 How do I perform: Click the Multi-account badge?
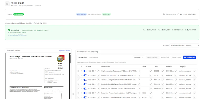point(81,14)
